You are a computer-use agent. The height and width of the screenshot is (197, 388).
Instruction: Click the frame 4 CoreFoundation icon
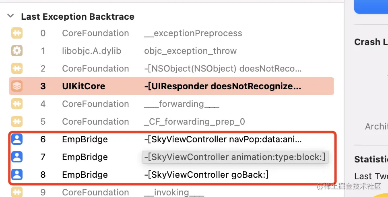coord(17,104)
